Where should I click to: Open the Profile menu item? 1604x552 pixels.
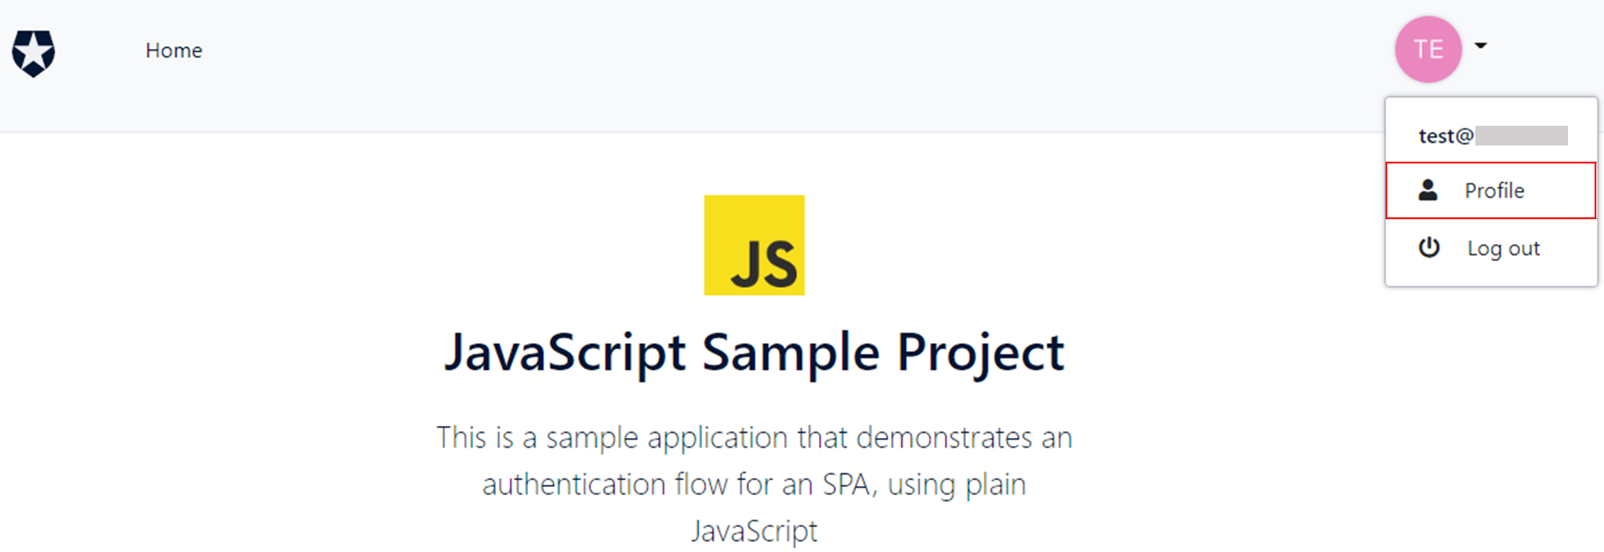coord(1491,190)
